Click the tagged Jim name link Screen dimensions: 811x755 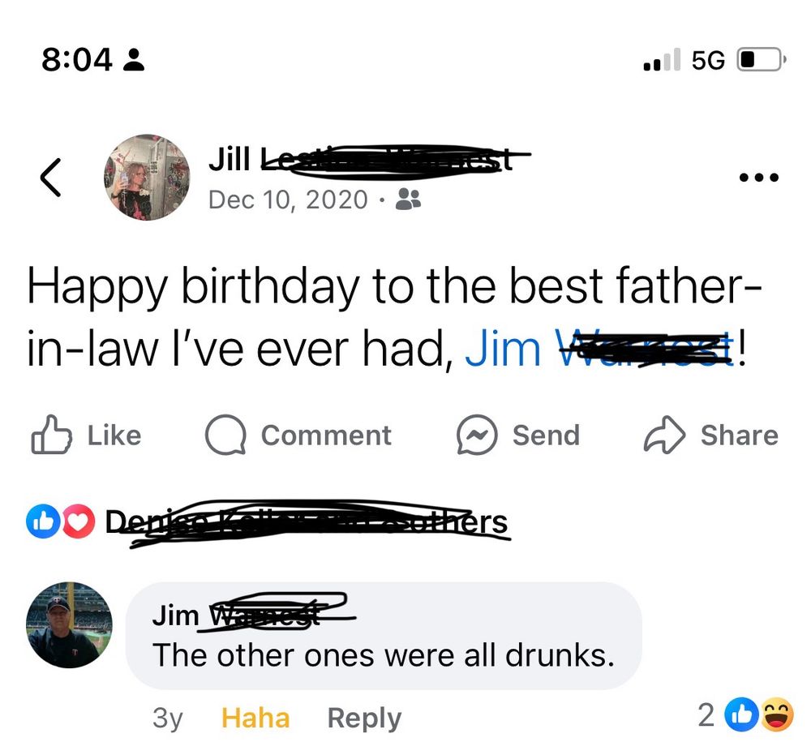coord(599,349)
